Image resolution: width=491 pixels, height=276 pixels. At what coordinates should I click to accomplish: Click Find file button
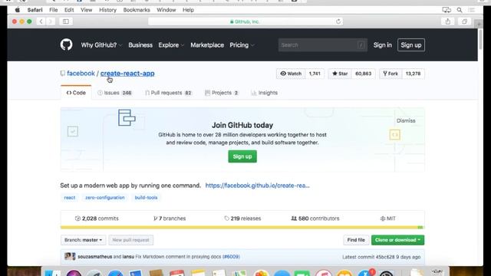(356, 240)
